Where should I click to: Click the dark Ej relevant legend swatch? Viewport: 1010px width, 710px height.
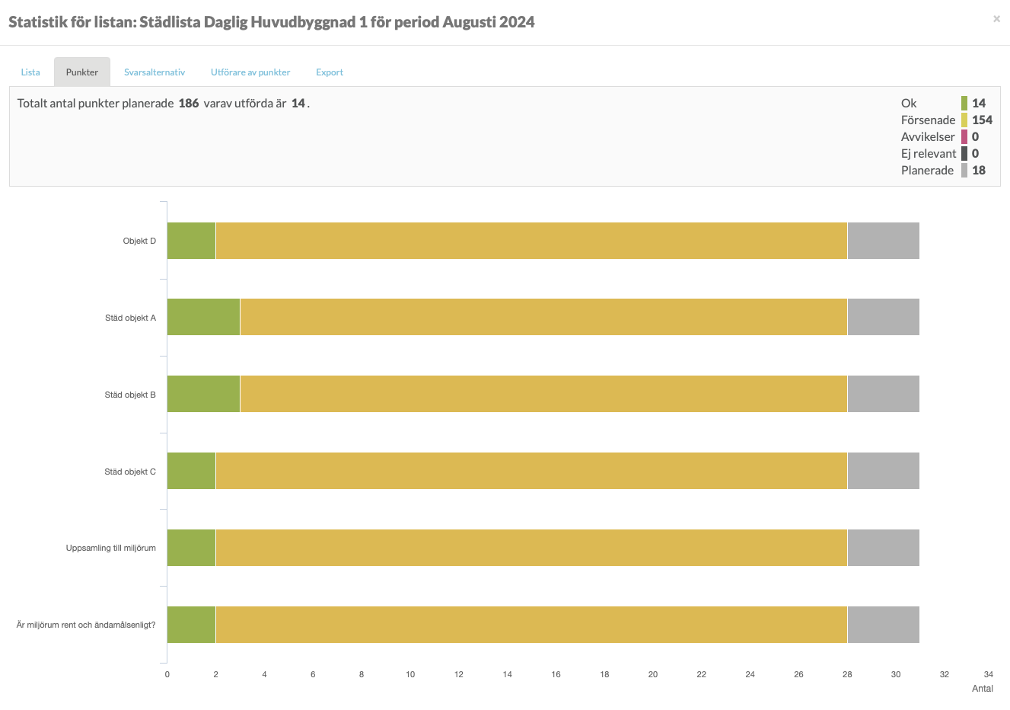click(x=964, y=154)
